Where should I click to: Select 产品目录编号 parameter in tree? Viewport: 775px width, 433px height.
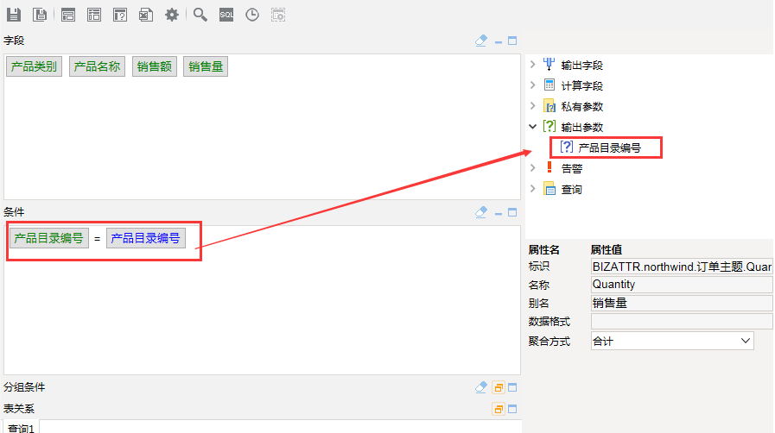(x=609, y=148)
